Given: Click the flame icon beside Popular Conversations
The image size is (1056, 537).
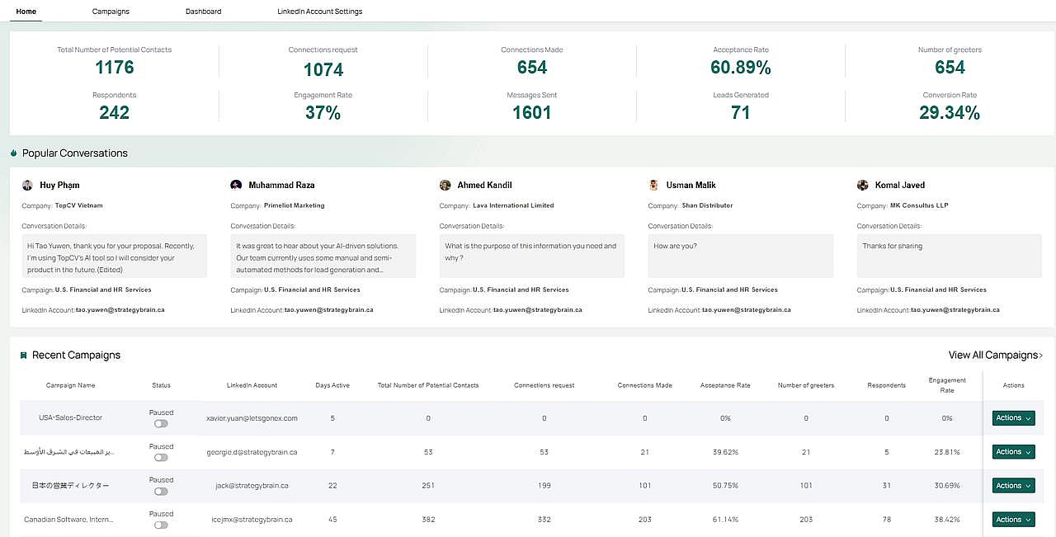Looking at the screenshot, I should (14, 153).
